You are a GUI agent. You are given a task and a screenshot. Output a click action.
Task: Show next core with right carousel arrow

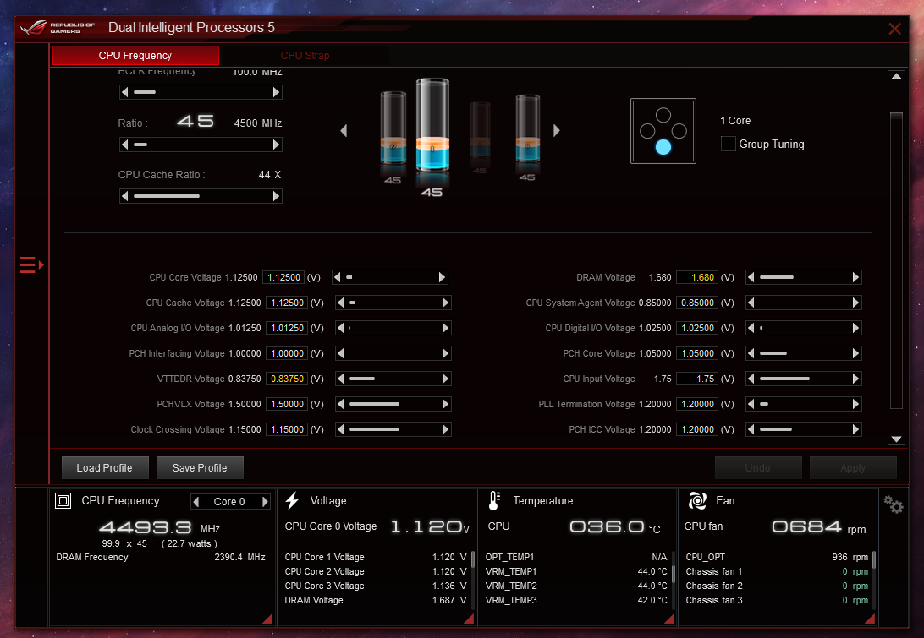[556, 131]
